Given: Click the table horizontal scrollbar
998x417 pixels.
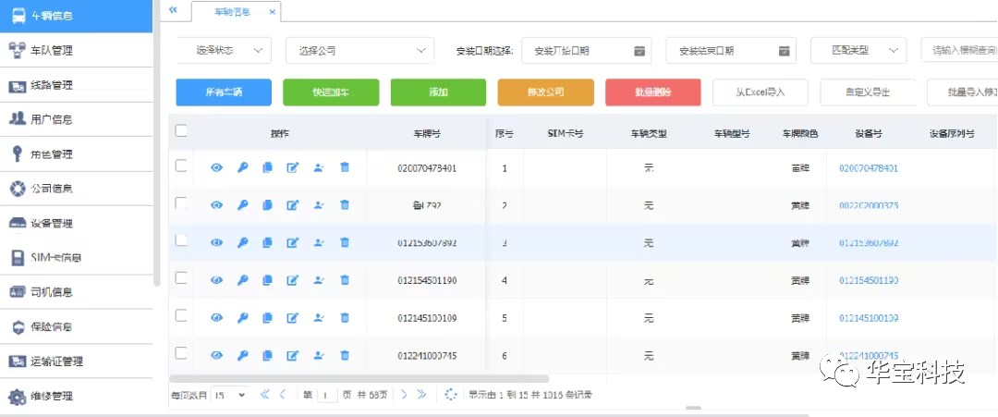Looking at the screenshot, I should click(359, 379).
